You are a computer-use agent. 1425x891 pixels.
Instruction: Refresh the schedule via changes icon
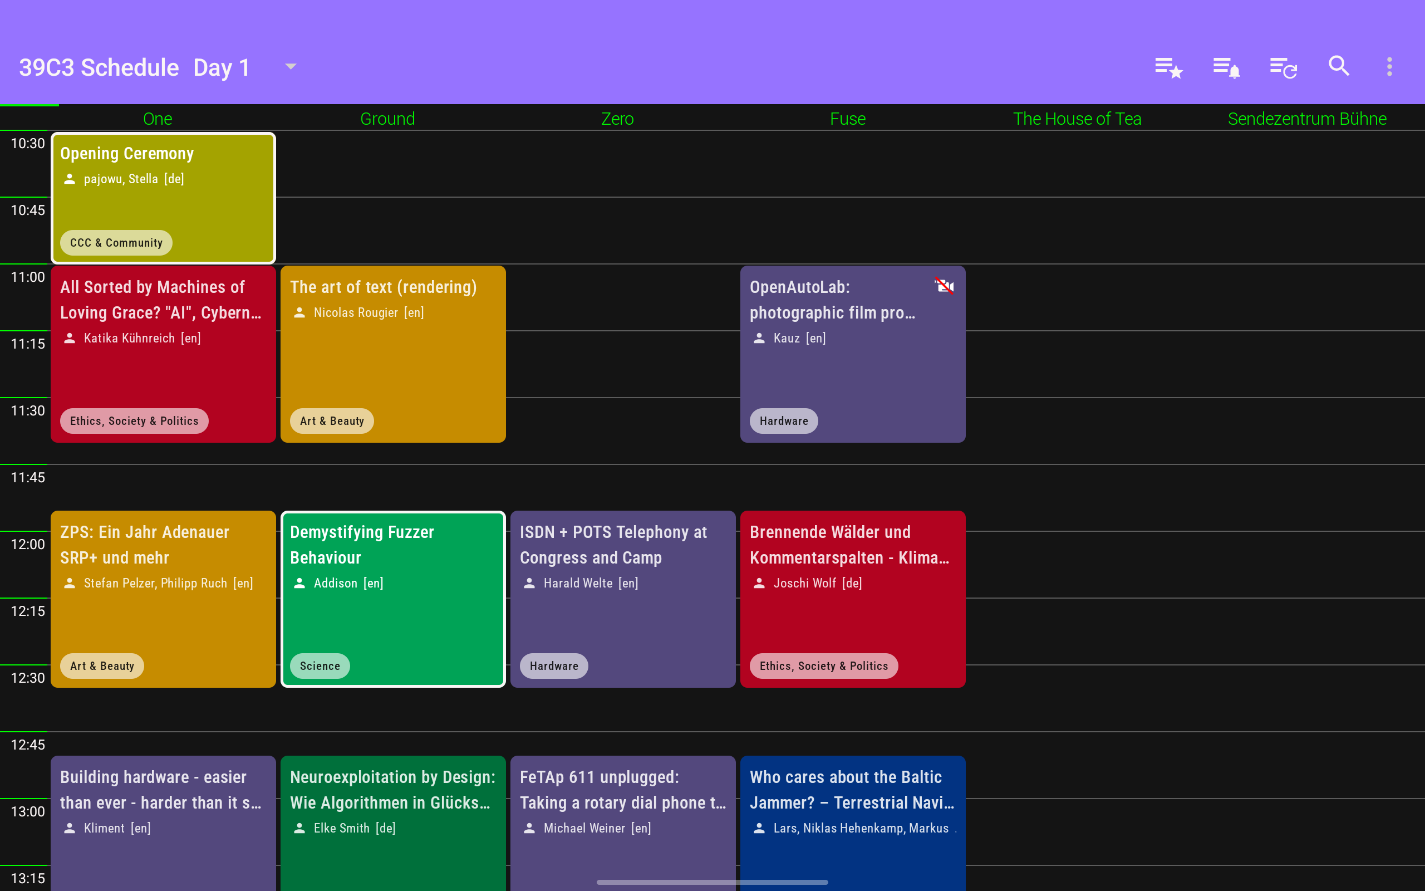(x=1283, y=67)
